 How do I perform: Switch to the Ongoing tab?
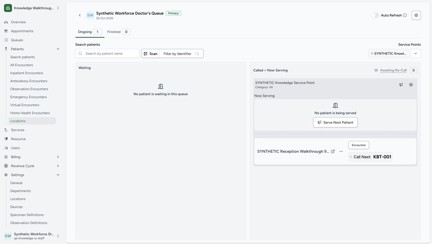[90, 32]
